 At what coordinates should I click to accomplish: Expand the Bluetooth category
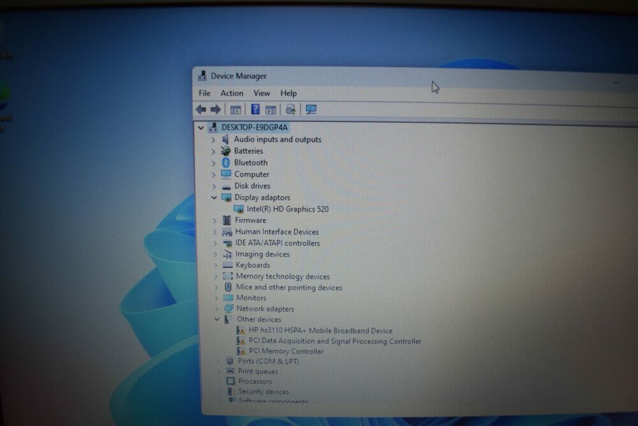(213, 163)
